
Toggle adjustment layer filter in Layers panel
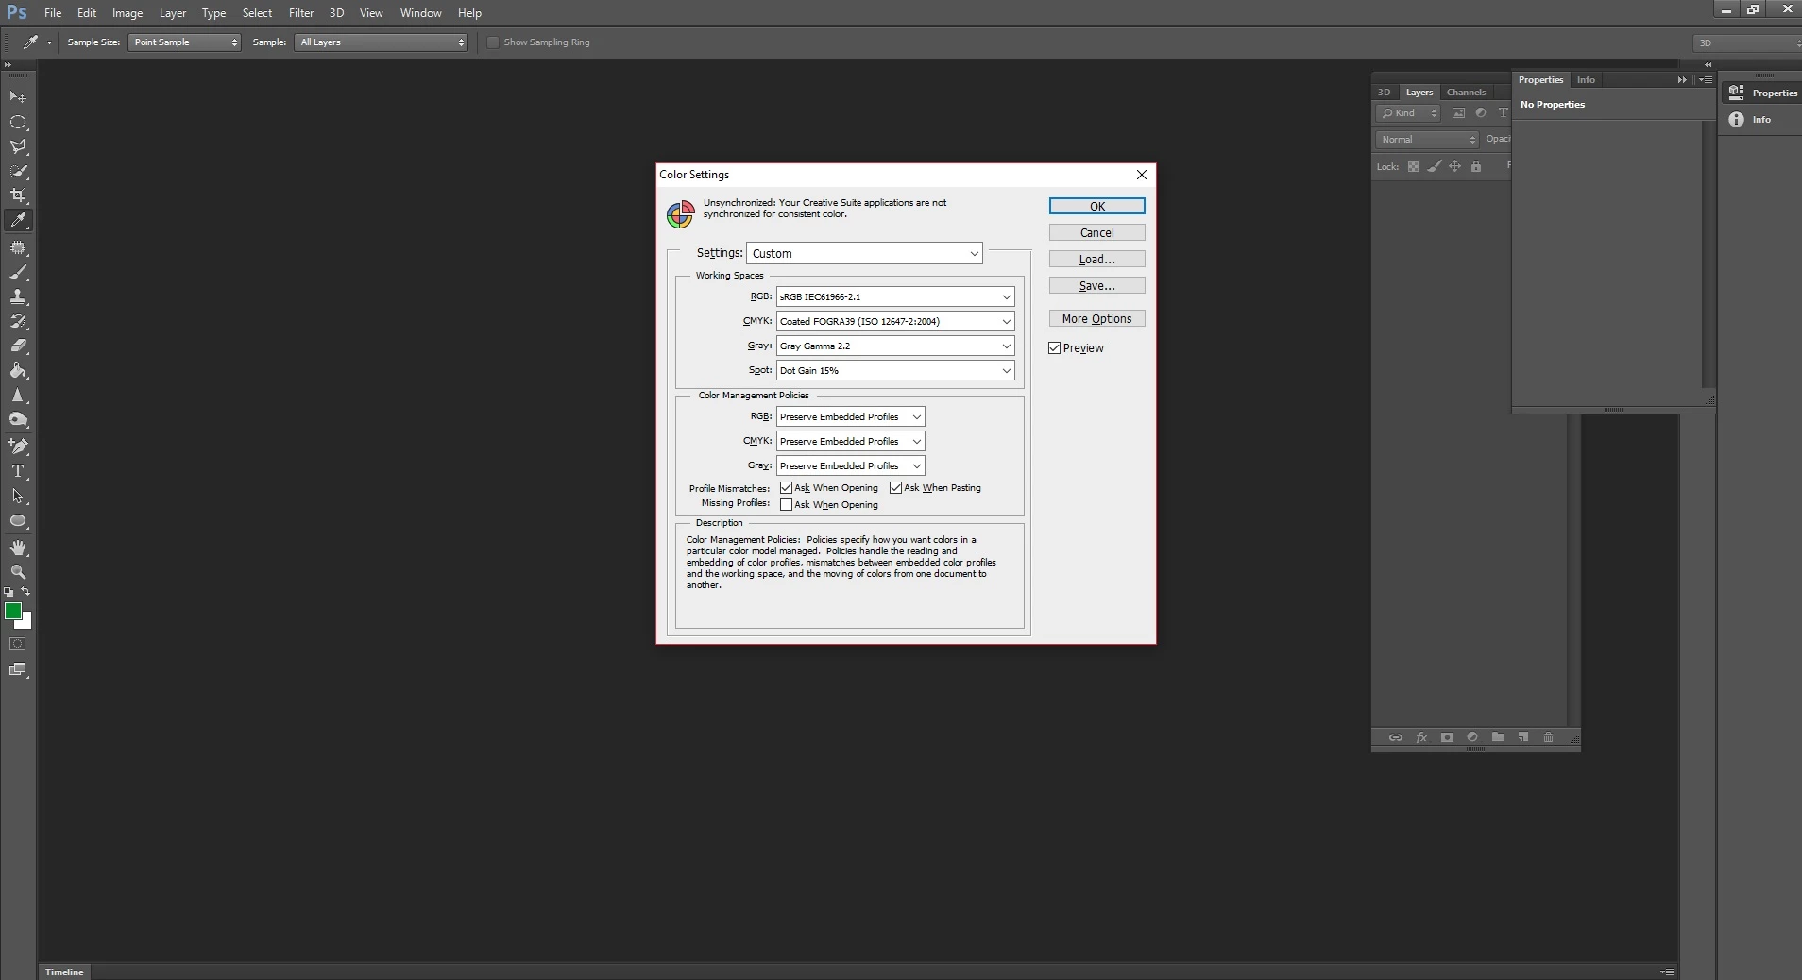(x=1481, y=113)
